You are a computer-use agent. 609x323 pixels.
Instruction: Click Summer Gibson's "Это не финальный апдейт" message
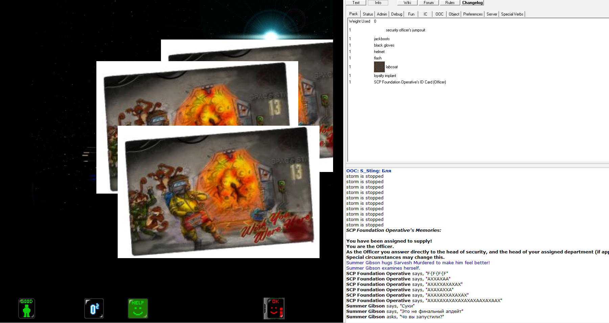coord(405,312)
